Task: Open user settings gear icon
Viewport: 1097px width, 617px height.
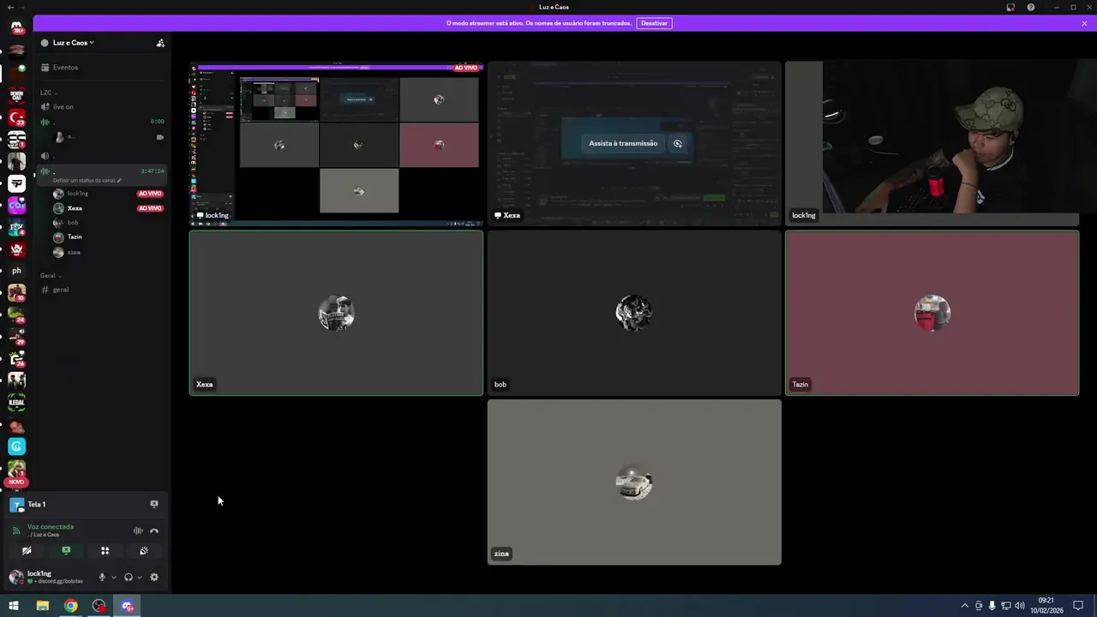Action: 154,577
